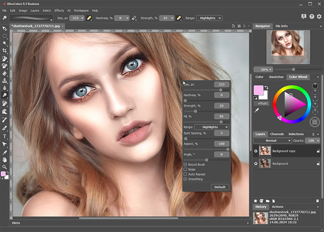The height and width of the screenshot is (232, 324).
Task: Open the Effects menu
Action: click(x=59, y=11)
